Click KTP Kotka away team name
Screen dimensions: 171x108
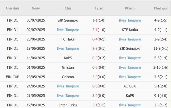pyautogui.click(x=130, y=30)
